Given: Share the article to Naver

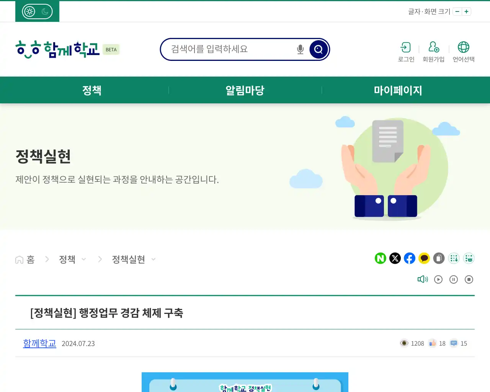Looking at the screenshot, I should 380,258.
